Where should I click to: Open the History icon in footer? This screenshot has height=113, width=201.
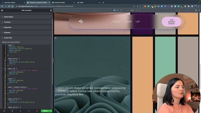[20, 111]
